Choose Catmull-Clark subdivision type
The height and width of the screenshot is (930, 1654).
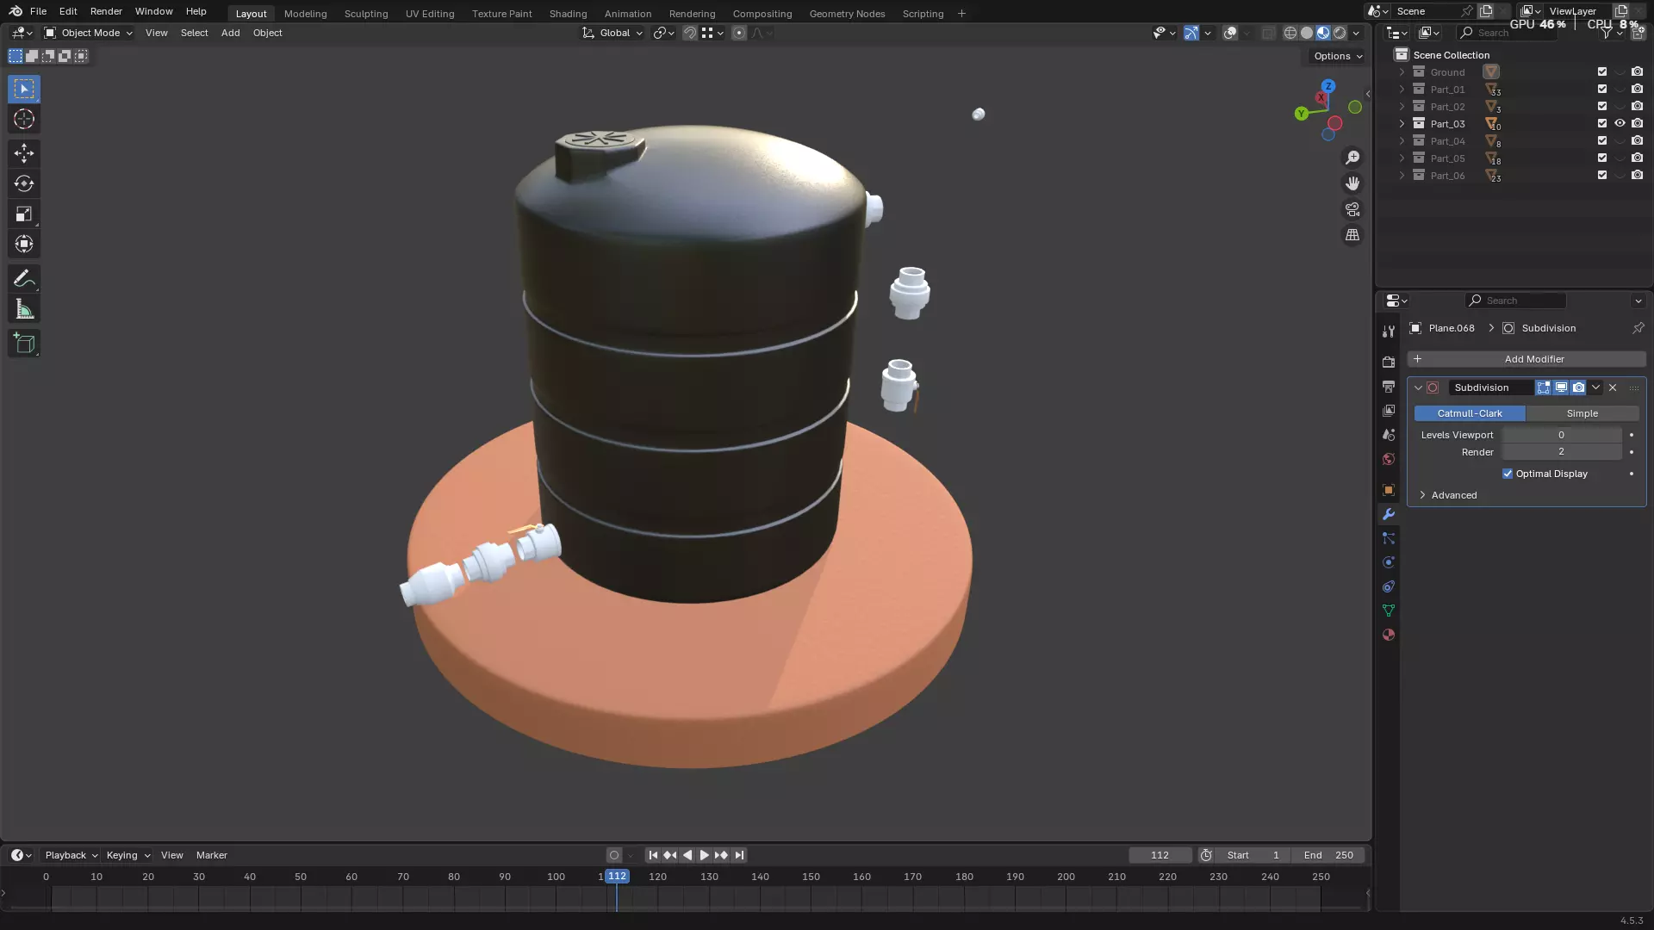coord(1470,413)
